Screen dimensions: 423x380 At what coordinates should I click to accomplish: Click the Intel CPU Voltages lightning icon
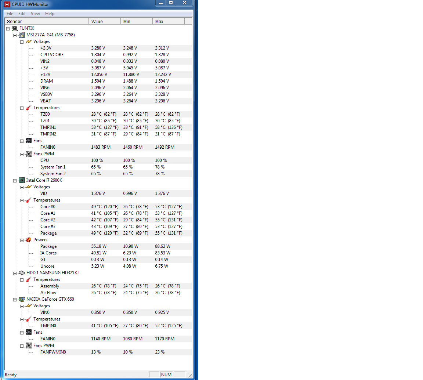pyautogui.click(x=29, y=187)
